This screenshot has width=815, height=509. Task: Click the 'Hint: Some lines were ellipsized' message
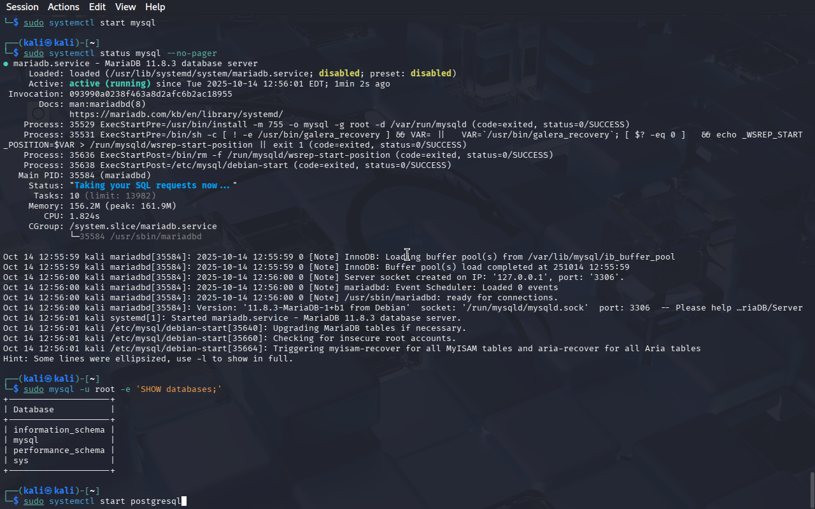[x=148, y=359]
